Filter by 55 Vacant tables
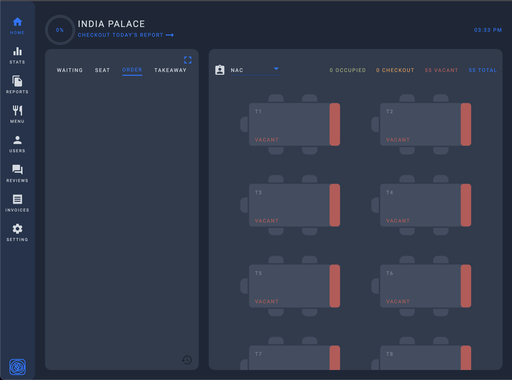This screenshot has width=512, height=380. click(441, 70)
